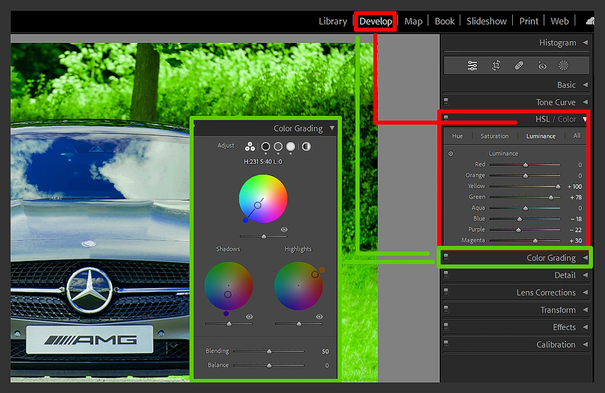
Task: Switch to the Develop module
Action: [376, 21]
